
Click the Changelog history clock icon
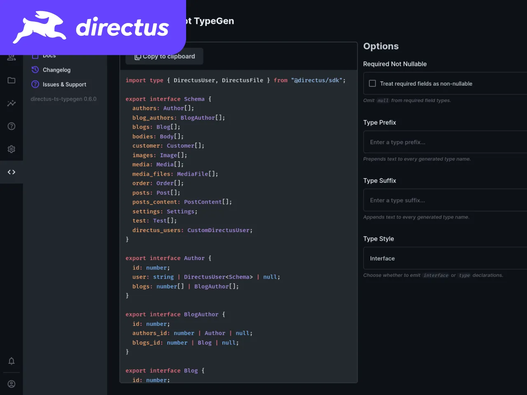35,70
